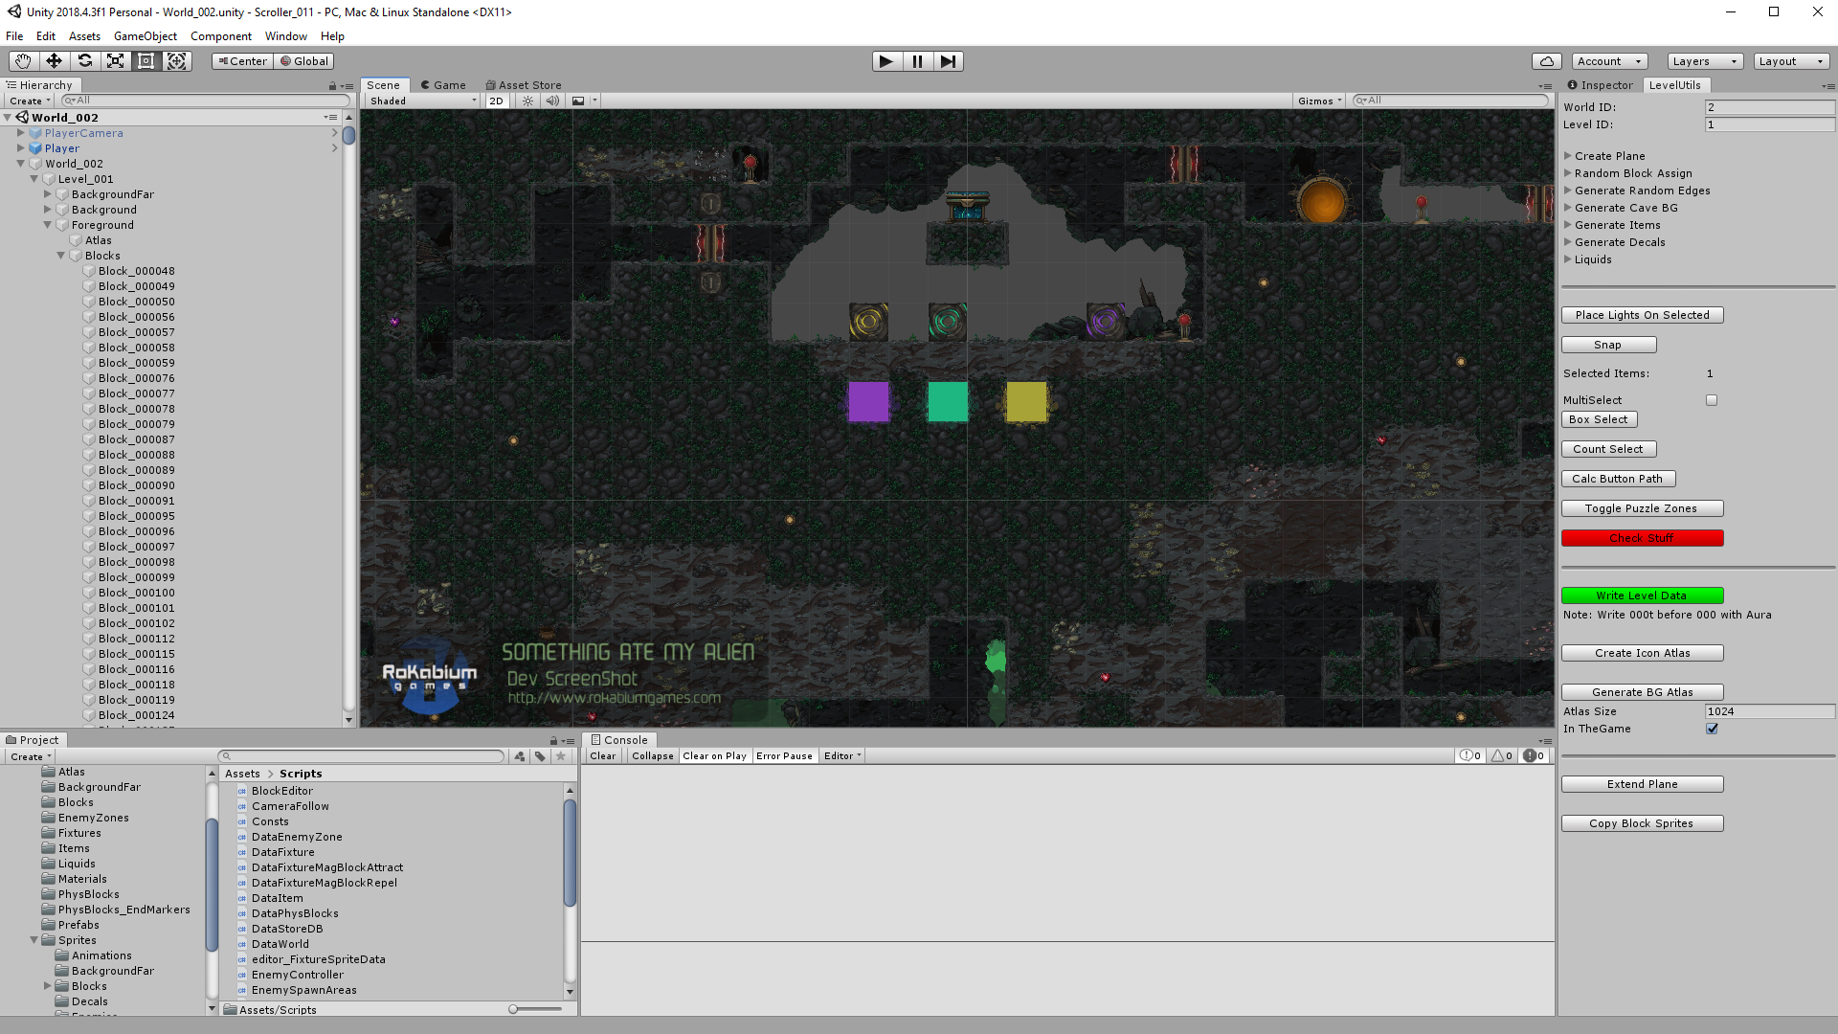The image size is (1838, 1034).
Task: Pause the game
Action: coord(917,61)
